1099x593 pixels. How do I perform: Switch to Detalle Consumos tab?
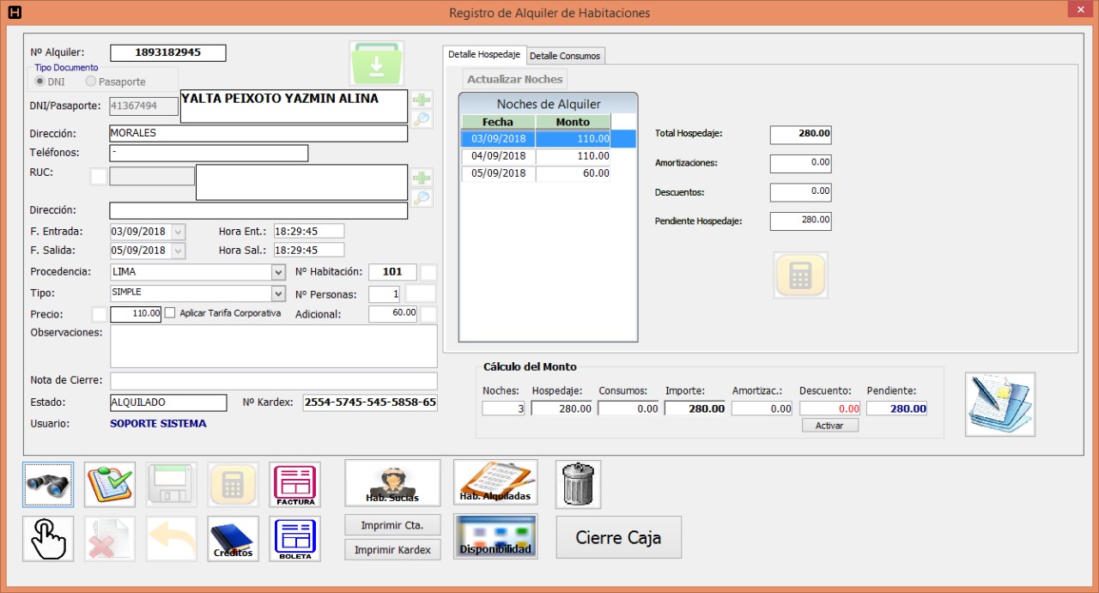565,56
